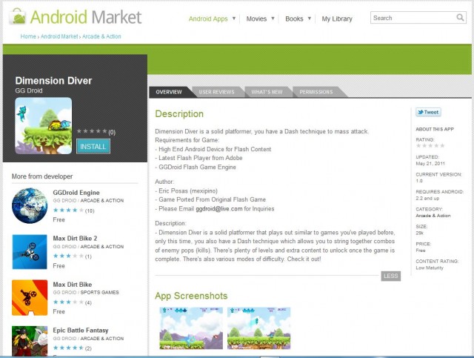
Task: Click the 'Description' heading
Action: click(x=179, y=114)
